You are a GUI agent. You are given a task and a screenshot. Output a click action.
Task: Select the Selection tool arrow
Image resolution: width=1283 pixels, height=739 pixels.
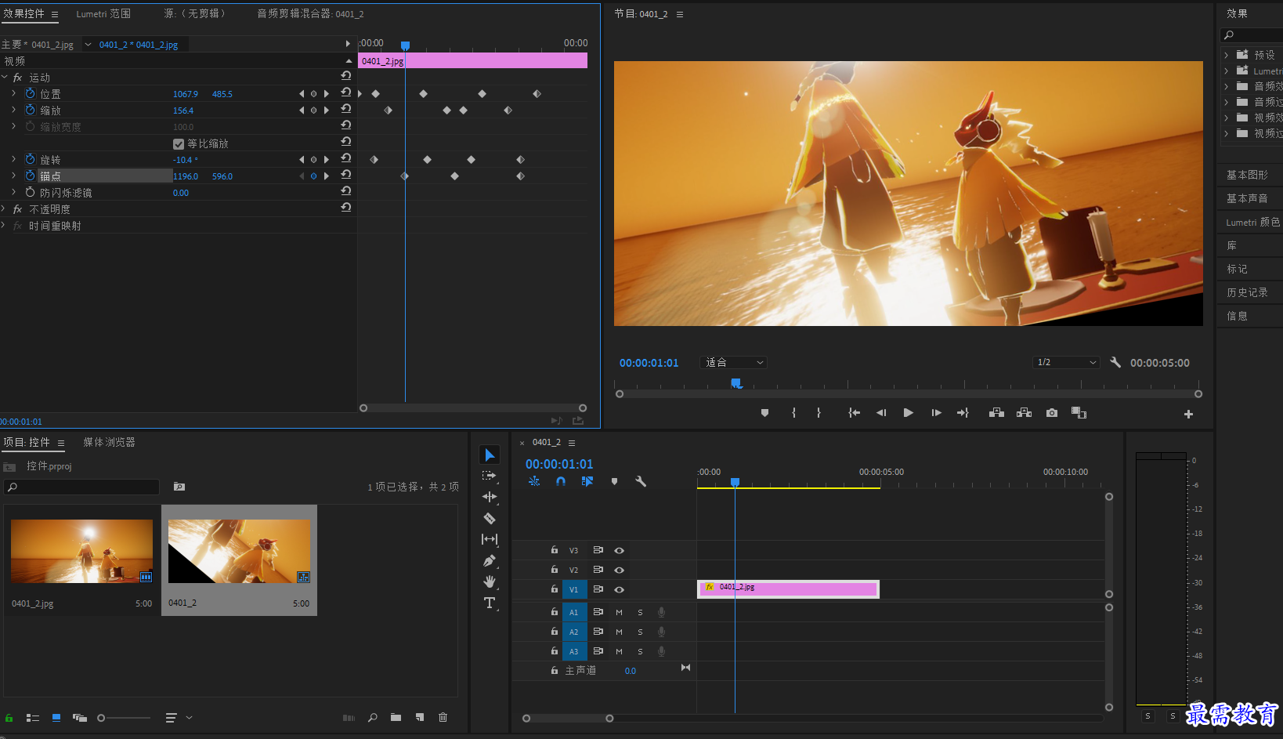click(x=490, y=455)
